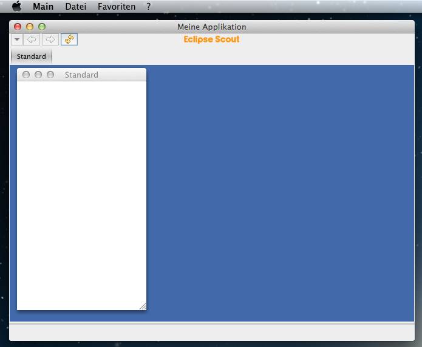Select the Standard outline tab

coord(31,56)
